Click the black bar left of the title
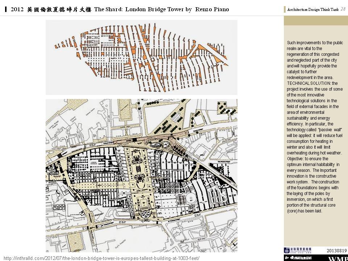 point(7,9)
